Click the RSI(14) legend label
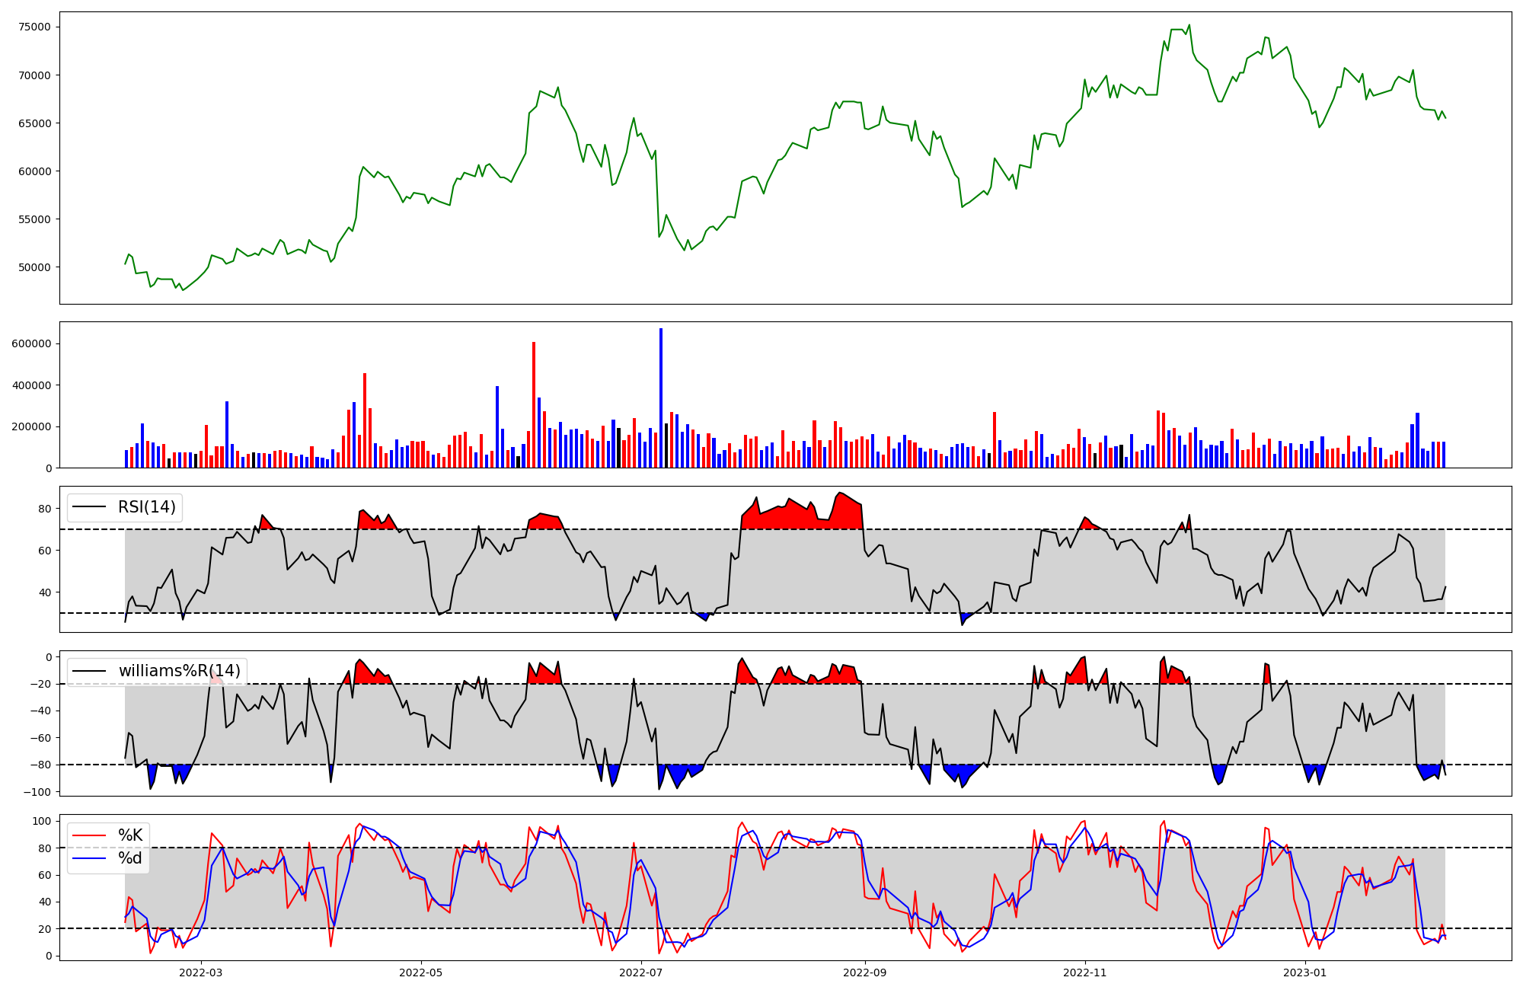Viewport: 1523px width, 990px height. click(146, 507)
